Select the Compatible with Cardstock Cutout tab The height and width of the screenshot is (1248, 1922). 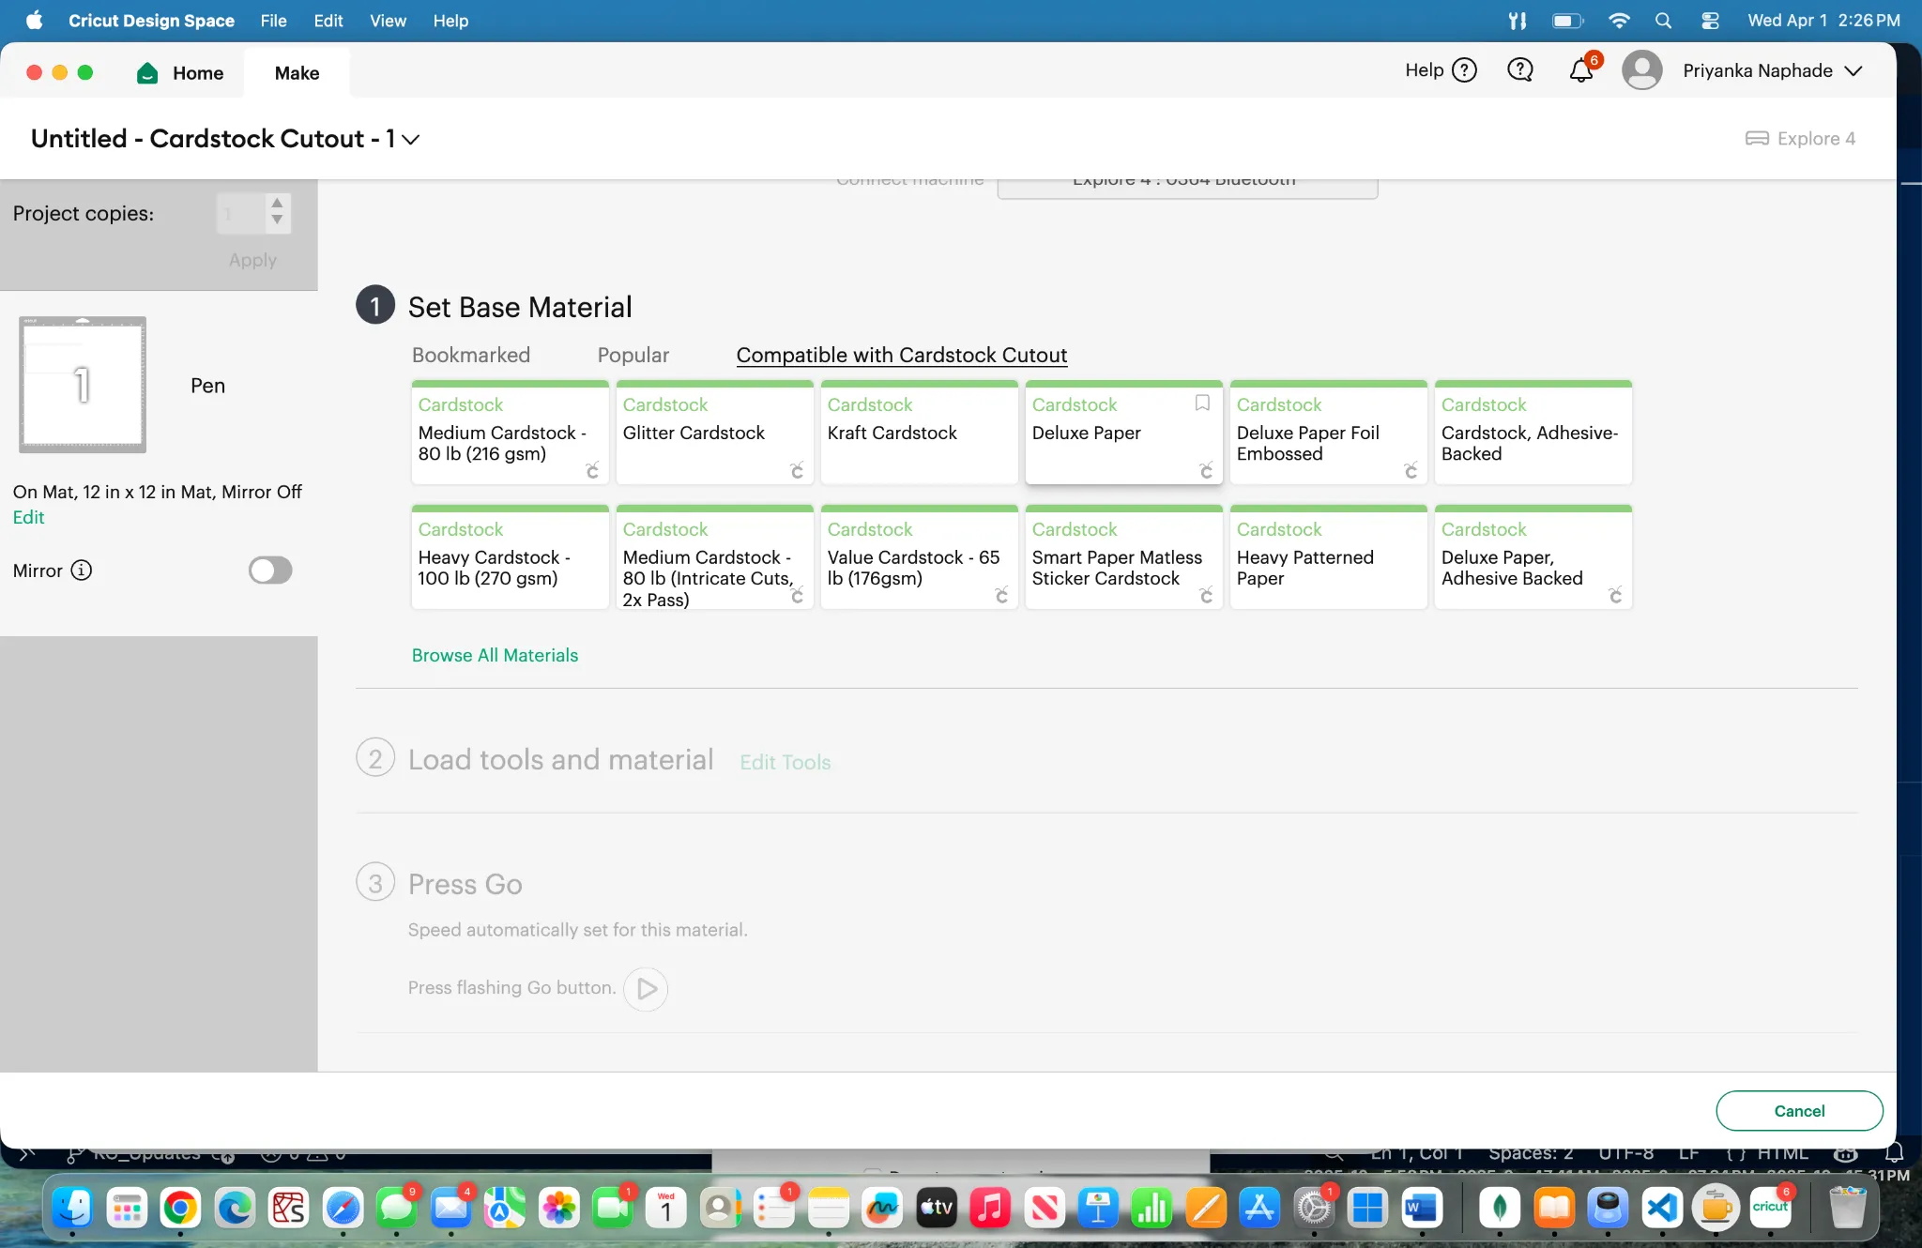(x=902, y=355)
